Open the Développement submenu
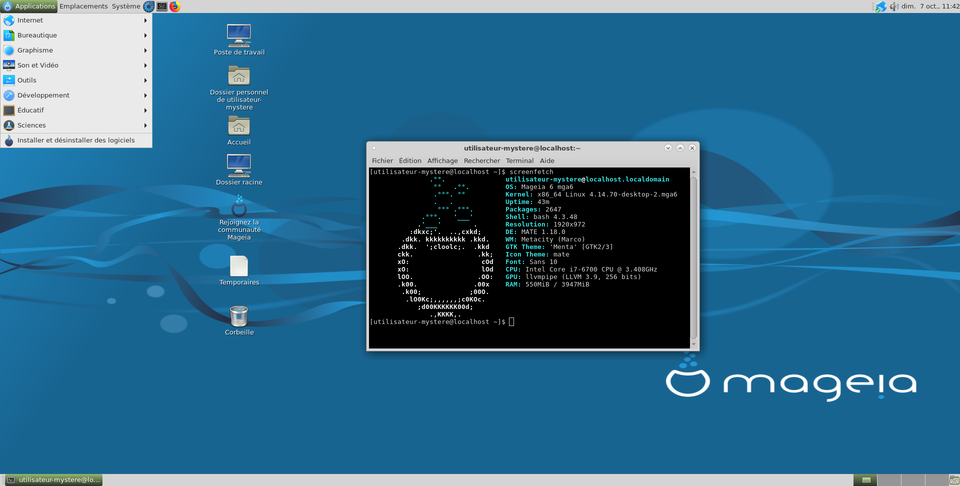Viewport: 960px width, 486px height. (76, 95)
